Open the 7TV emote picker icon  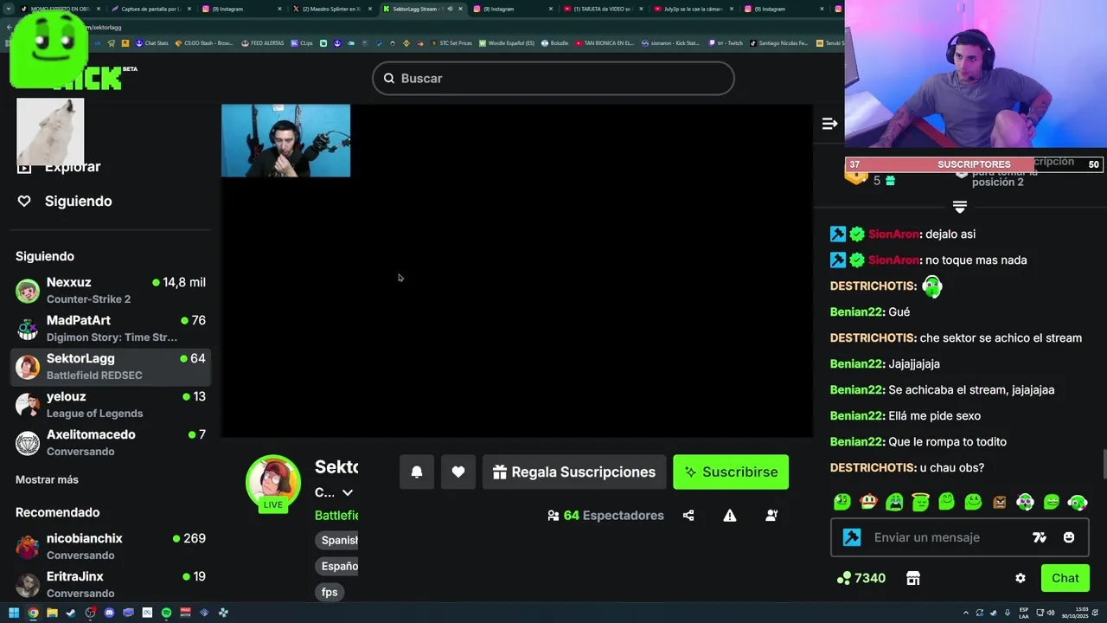(x=1040, y=537)
